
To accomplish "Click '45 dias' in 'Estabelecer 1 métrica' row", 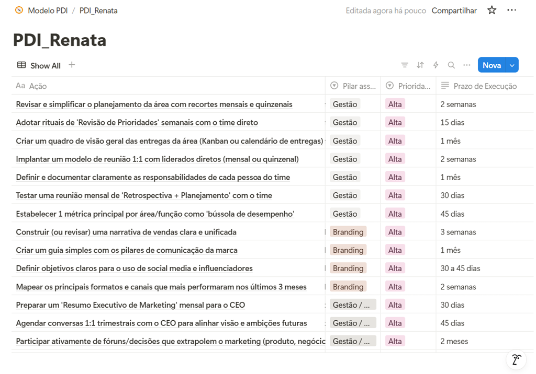I will [452, 214].
